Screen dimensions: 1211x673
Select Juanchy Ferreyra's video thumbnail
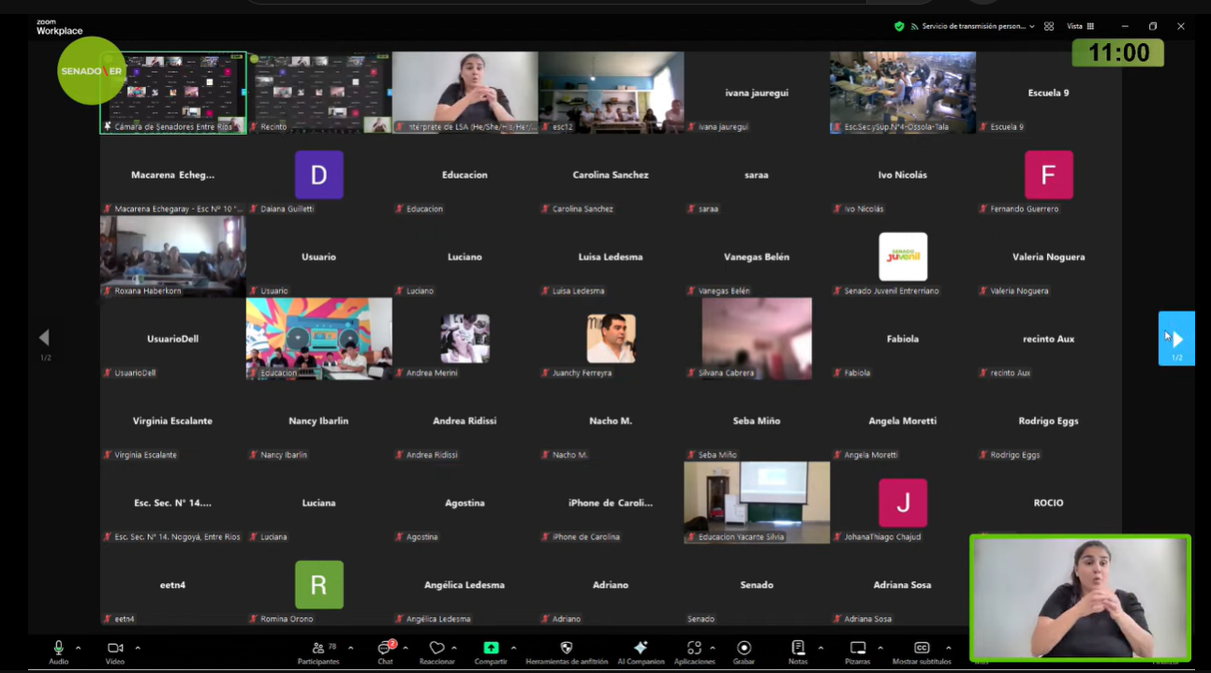pos(611,338)
